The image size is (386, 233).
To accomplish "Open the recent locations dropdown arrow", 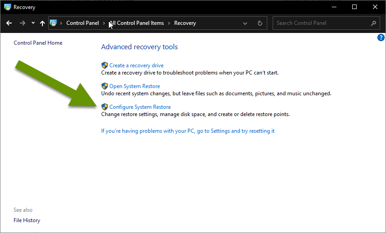I will tap(33, 23).
